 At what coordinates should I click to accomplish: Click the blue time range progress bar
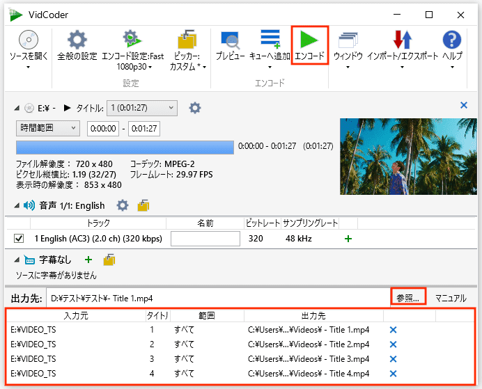point(125,147)
